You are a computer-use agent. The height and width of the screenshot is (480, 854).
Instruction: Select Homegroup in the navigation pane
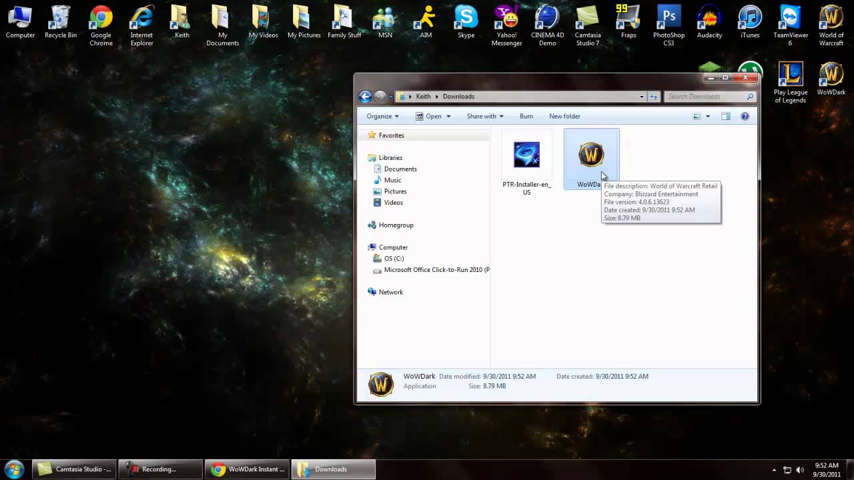(x=396, y=225)
